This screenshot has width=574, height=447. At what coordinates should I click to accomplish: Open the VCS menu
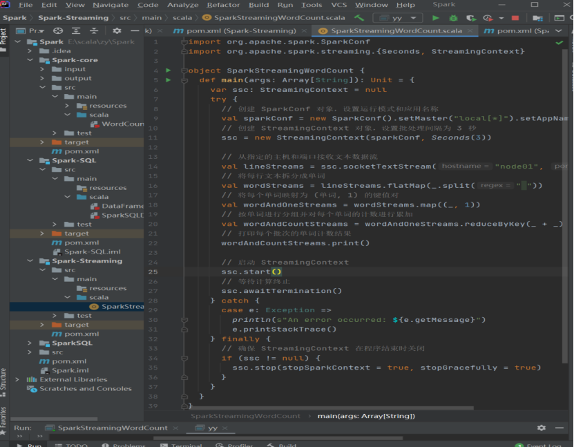point(338,5)
